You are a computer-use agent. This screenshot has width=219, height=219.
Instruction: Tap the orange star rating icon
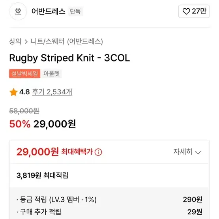pyautogui.click(x=13, y=92)
